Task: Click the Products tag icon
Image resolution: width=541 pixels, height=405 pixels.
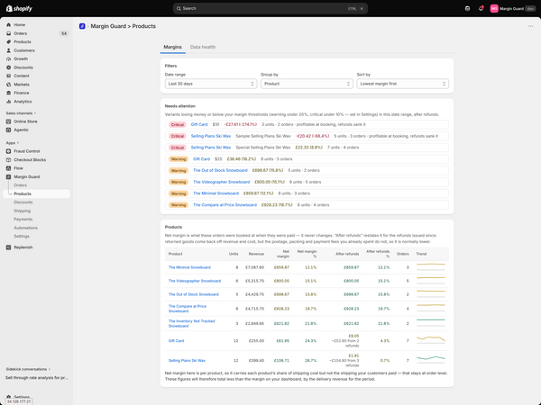Action: coord(9,41)
